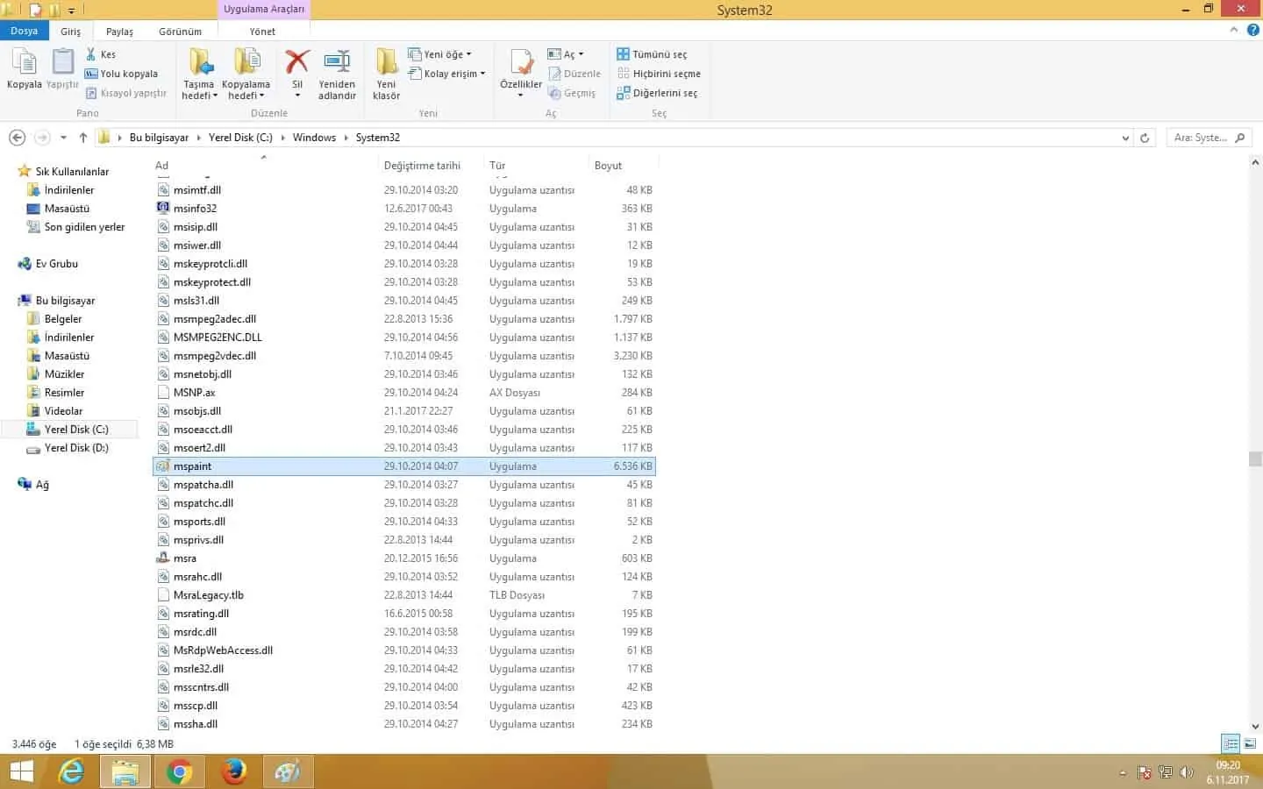Open the Taşıma hedefi move-to menu
The height and width of the screenshot is (789, 1263).
point(199,75)
